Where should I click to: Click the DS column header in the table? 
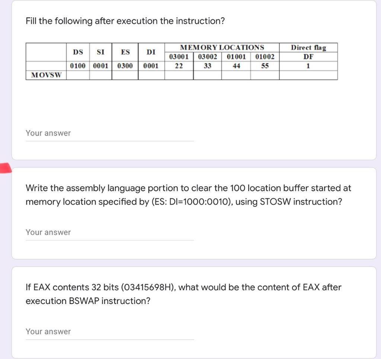pyautogui.click(x=78, y=52)
